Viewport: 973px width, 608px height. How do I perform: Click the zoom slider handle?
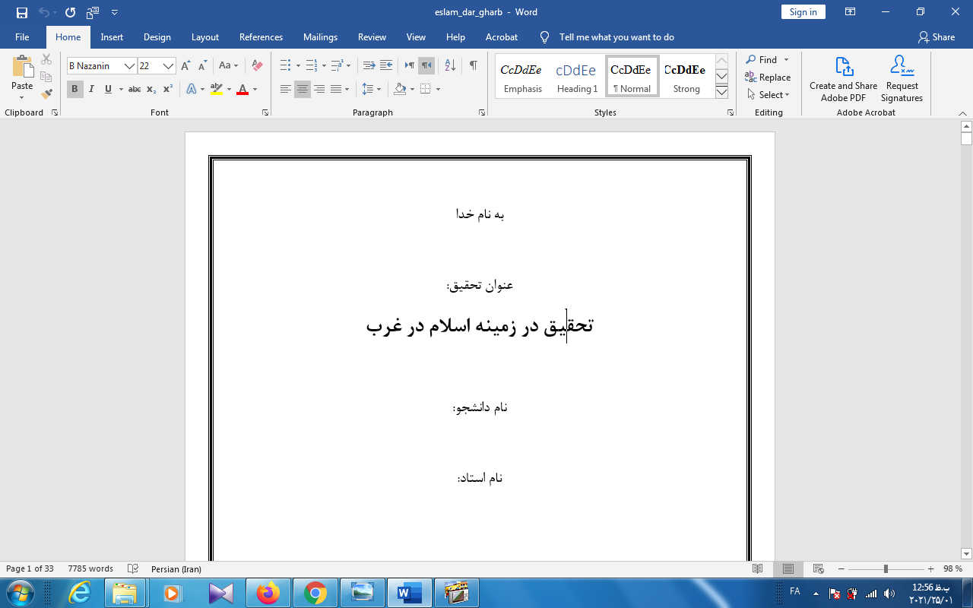[886, 569]
